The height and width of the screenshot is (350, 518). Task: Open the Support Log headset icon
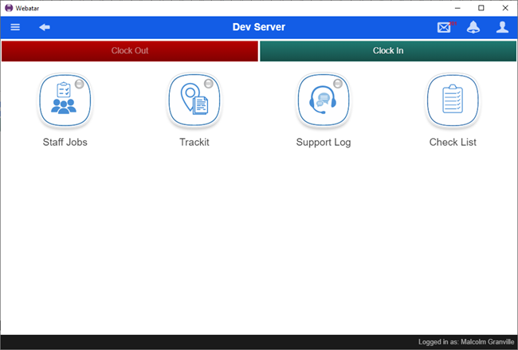(x=323, y=100)
